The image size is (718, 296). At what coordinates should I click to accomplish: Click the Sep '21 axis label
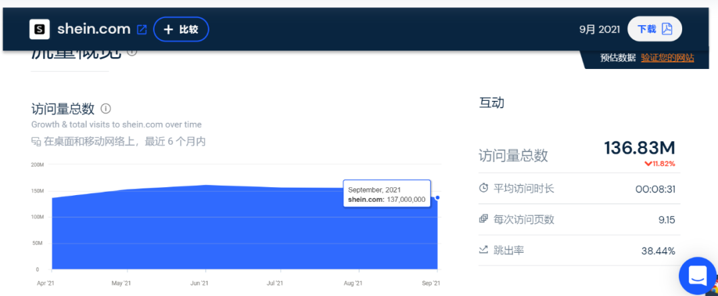431,283
